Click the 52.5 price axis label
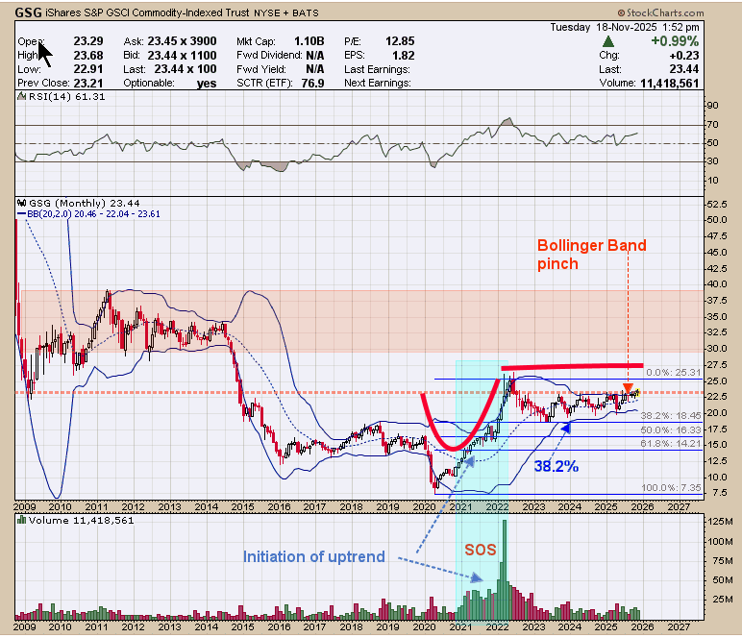 (x=716, y=205)
